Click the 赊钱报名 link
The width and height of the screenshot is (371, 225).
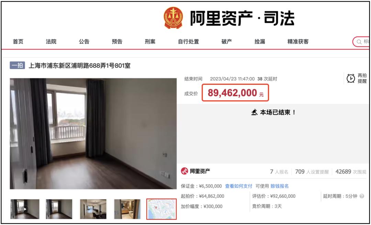(x=279, y=186)
